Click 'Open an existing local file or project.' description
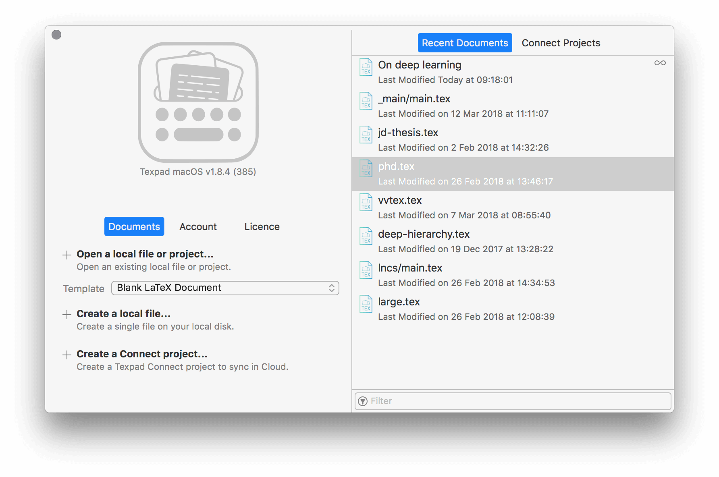This screenshot has height=477, width=719. point(154,267)
